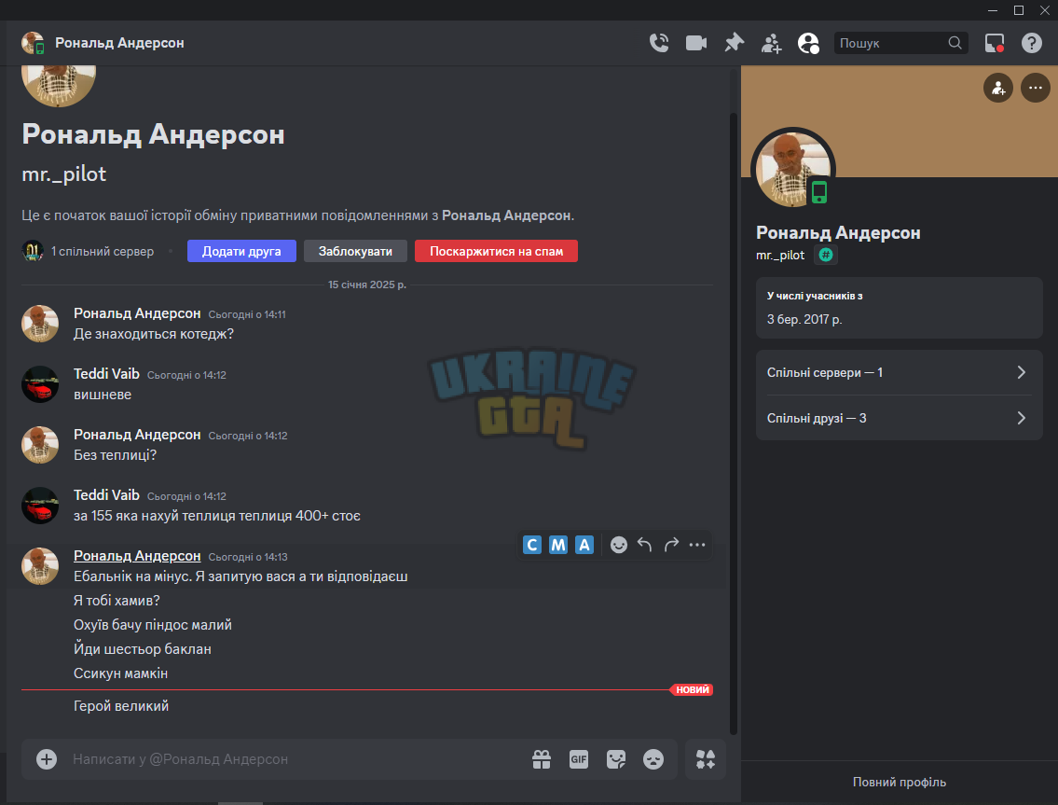
Task: Click Заблокувати button
Action: click(x=355, y=251)
